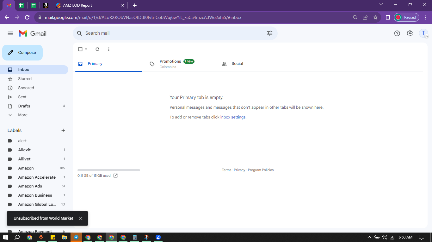Open the Terms link
The image size is (432, 242).
226,170
